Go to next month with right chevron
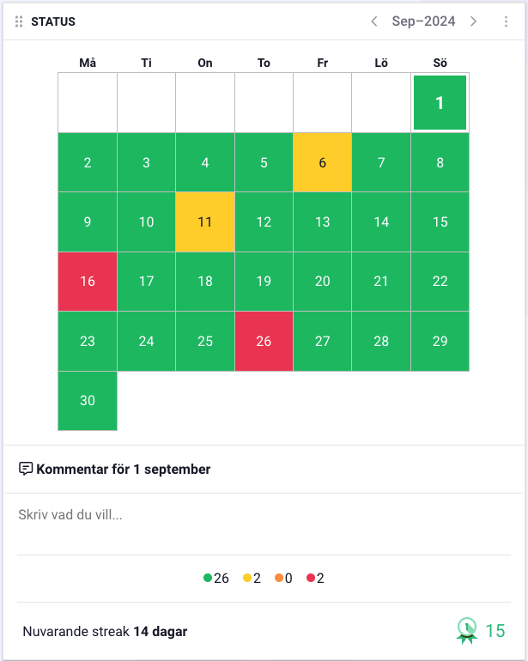Screen dimensions: 528x661 (x=473, y=21)
